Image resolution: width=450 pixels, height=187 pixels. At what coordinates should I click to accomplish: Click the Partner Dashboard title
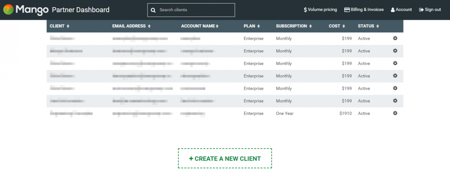tap(81, 10)
